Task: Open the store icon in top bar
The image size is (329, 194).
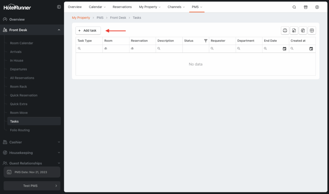Action: [x=306, y=7]
